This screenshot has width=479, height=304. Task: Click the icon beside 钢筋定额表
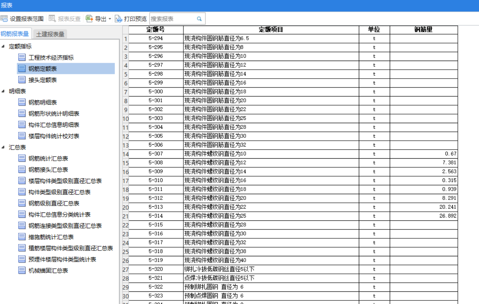click(x=22, y=68)
